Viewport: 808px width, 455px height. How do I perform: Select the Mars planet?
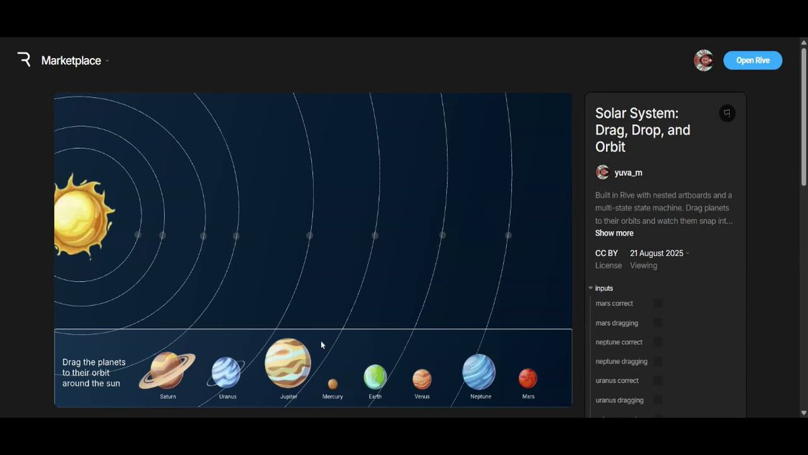(x=528, y=378)
